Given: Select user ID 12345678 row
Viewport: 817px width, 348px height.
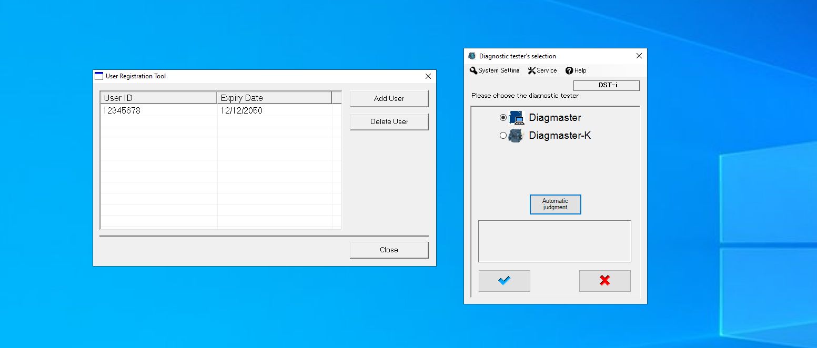Looking at the screenshot, I should pos(220,111).
